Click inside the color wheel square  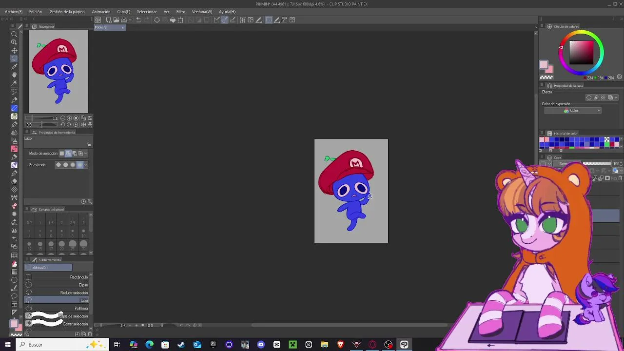click(x=582, y=52)
